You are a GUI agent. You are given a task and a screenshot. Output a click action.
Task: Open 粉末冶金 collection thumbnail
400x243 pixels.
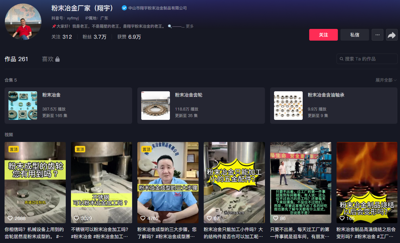23,106
